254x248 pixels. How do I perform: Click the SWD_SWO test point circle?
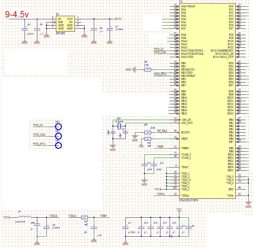tap(58, 146)
